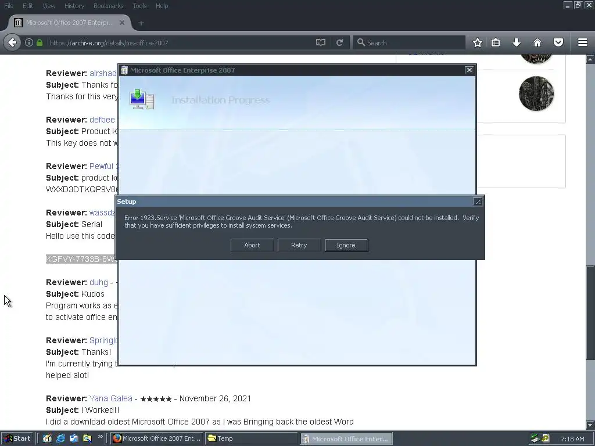
Task: Open the hamburger menu icon
Action: [582, 42]
